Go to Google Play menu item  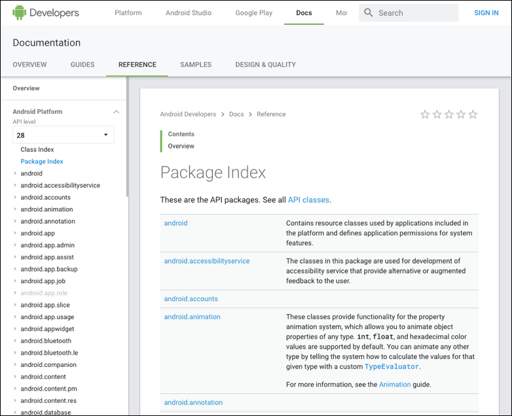click(254, 12)
